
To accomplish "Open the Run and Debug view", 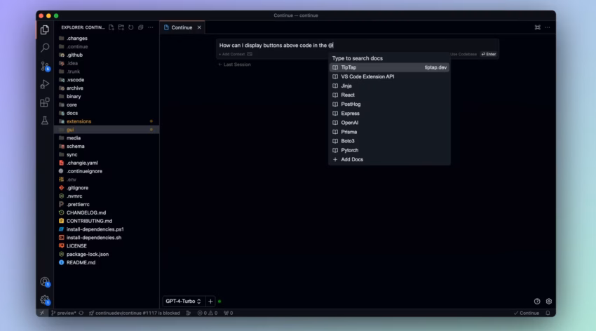I will [45, 84].
